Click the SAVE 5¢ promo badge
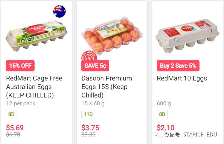 coord(95,66)
